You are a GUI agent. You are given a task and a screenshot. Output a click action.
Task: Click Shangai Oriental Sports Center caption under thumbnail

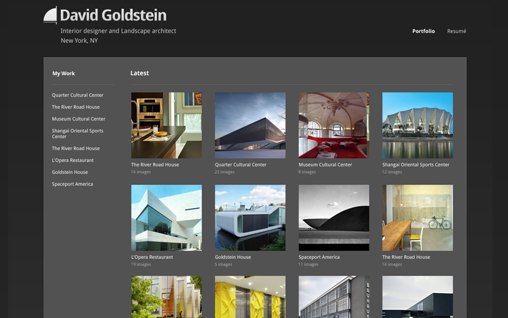click(416, 165)
